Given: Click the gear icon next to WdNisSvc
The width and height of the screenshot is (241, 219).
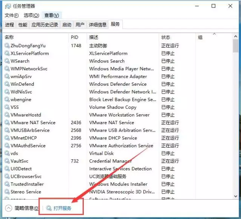Looking at the screenshot, I should pyautogui.click(x=7, y=92).
